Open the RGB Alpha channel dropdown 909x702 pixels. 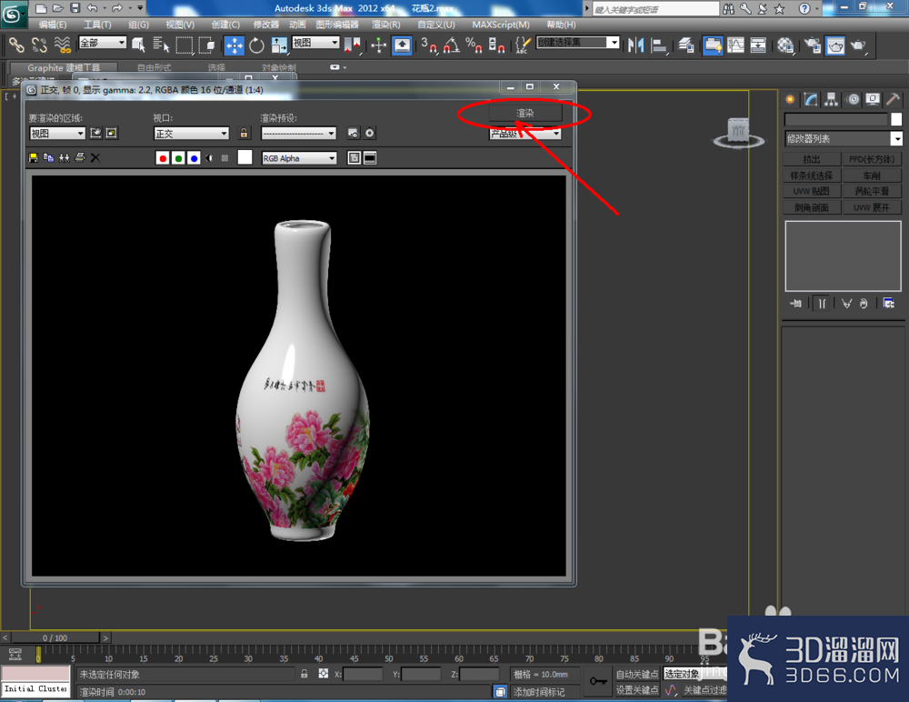pyautogui.click(x=299, y=158)
